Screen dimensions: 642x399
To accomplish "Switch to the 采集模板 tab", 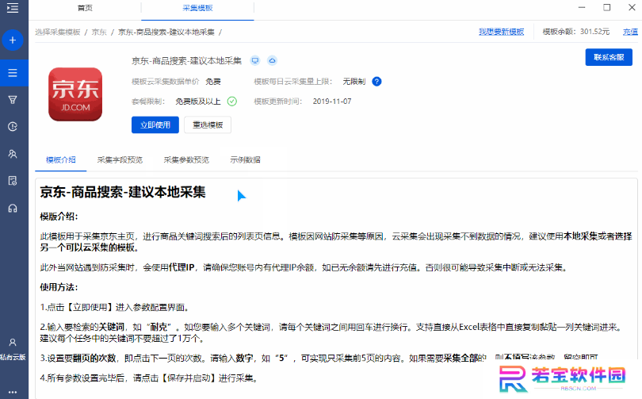I will [198, 8].
